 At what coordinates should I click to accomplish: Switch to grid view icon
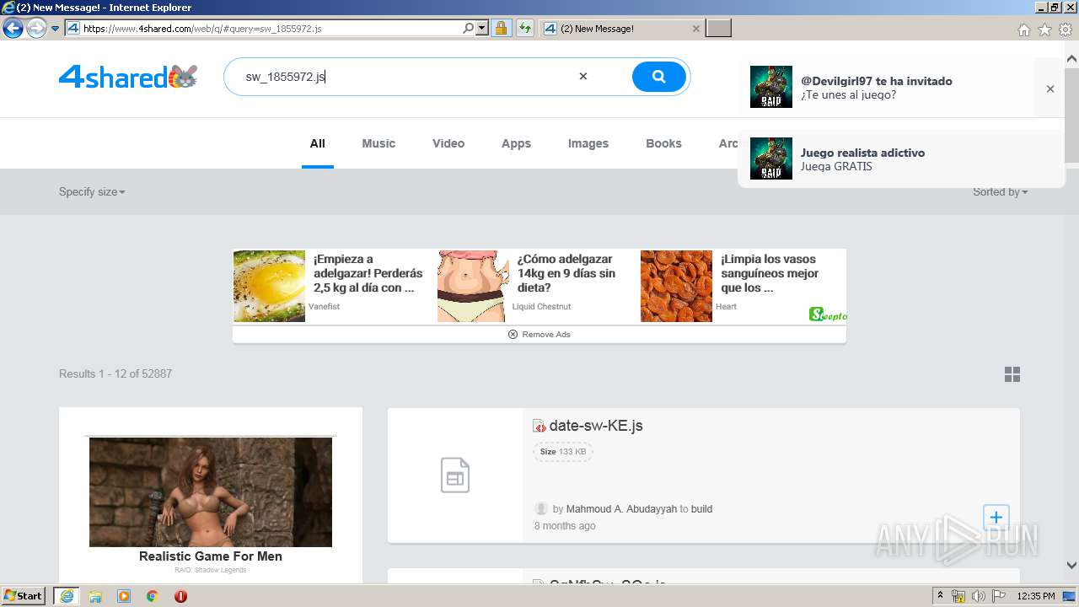tap(1012, 374)
